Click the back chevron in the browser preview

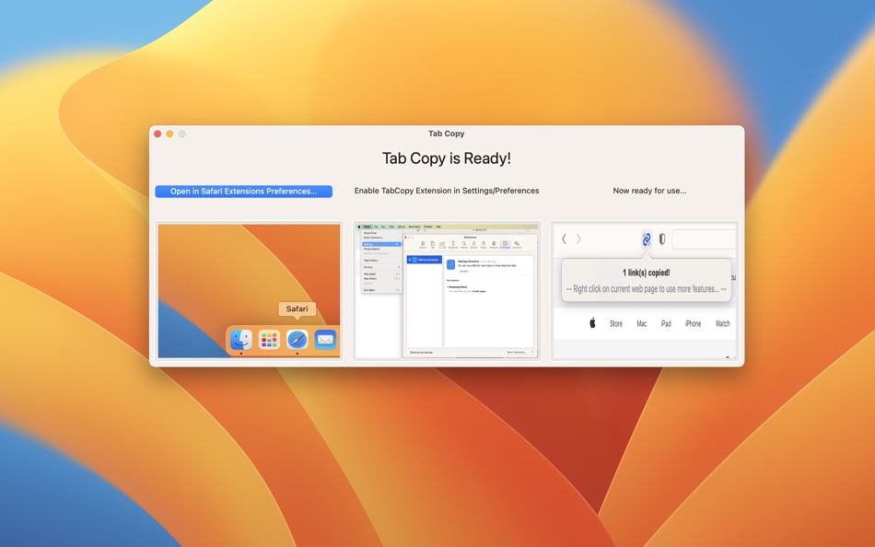[565, 239]
